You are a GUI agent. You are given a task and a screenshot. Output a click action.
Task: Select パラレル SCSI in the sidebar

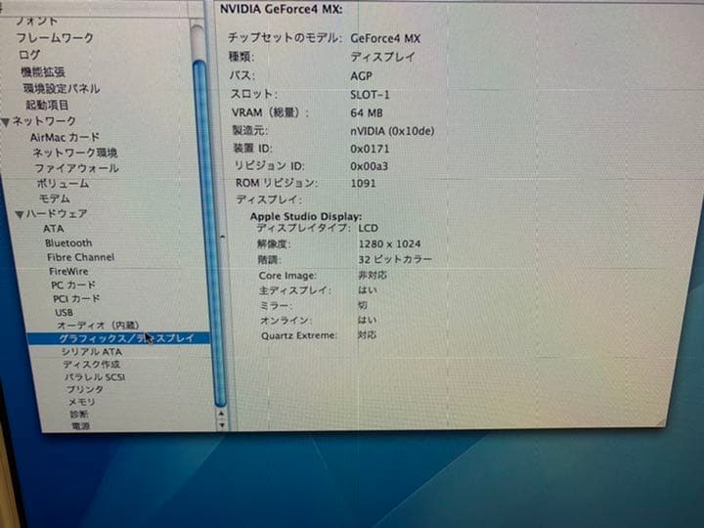(x=95, y=377)
